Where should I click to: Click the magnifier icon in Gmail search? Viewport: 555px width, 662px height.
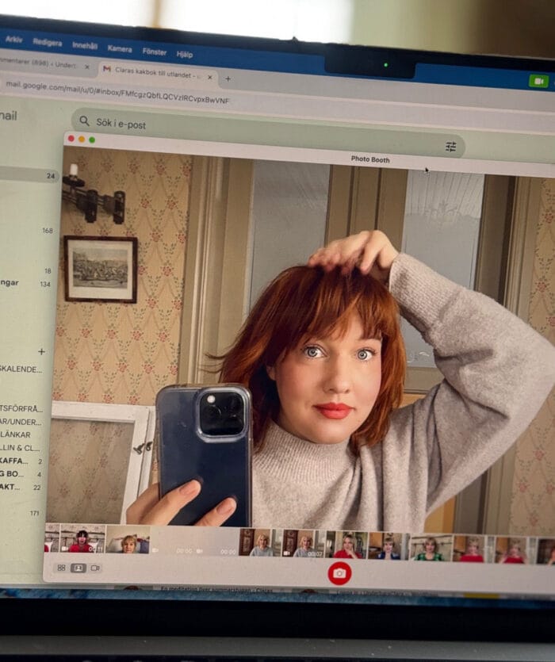coord(84,121)
